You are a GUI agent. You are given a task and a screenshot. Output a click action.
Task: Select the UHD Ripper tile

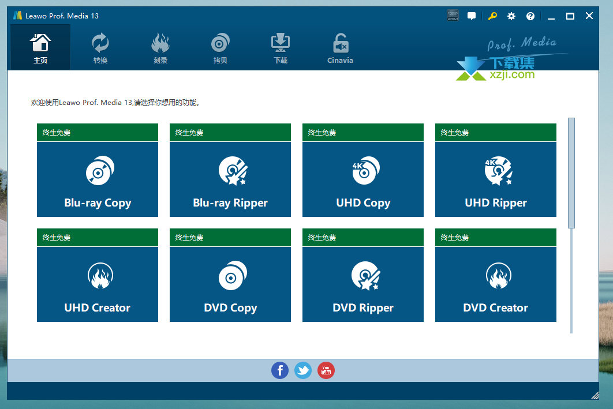496,179
